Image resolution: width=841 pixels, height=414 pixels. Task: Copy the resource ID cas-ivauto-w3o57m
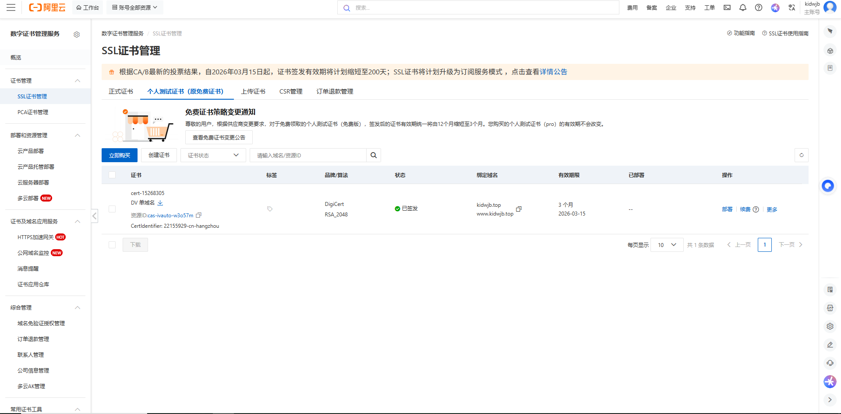pos(198,215)
